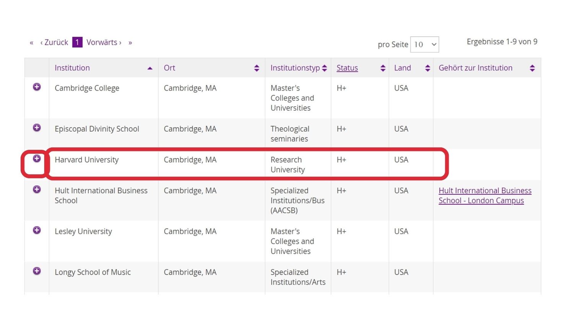Screen dimensions: 574x323
Task: Sort the table by Ort column
Action: click(256, 68)
